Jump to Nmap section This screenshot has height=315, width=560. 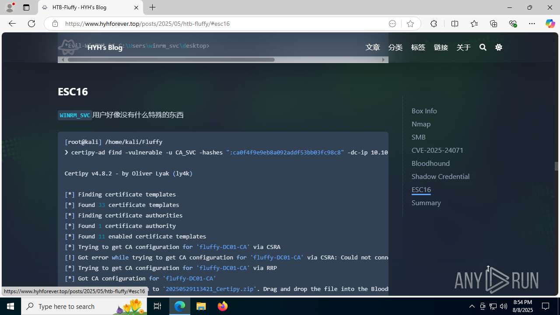tap(421, 124)
